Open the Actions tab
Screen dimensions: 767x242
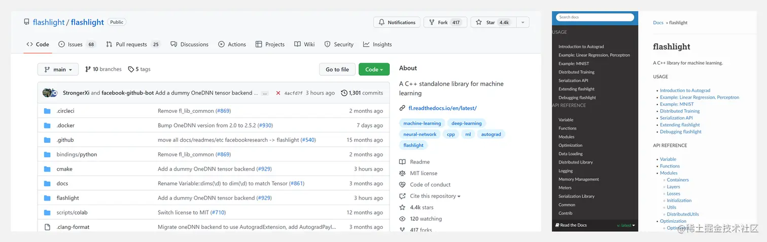pyautogui.click(x=232, y=45)
